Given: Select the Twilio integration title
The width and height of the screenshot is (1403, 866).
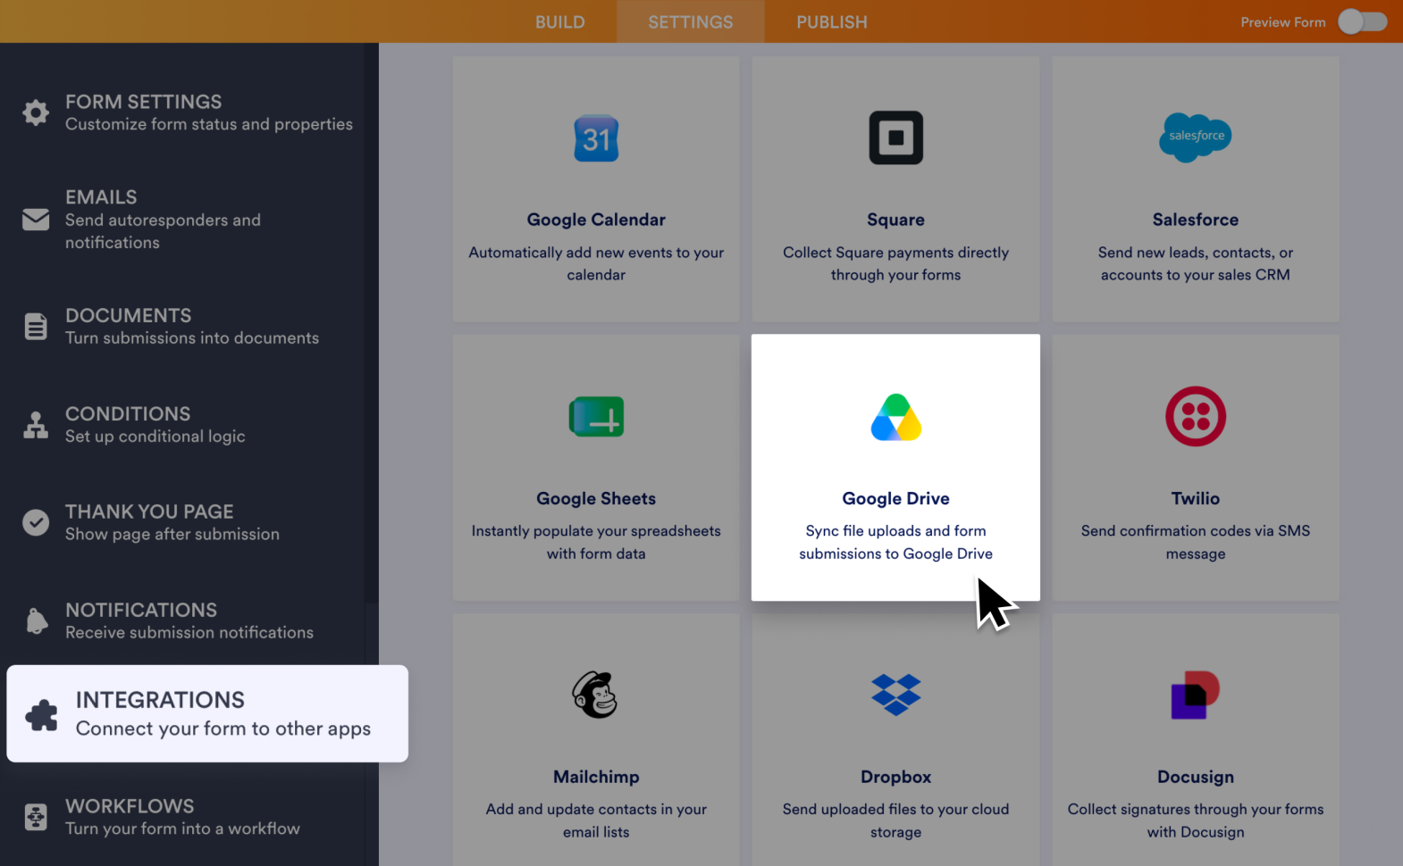Looking at the screenshot, I should [x=1195, y=498].
